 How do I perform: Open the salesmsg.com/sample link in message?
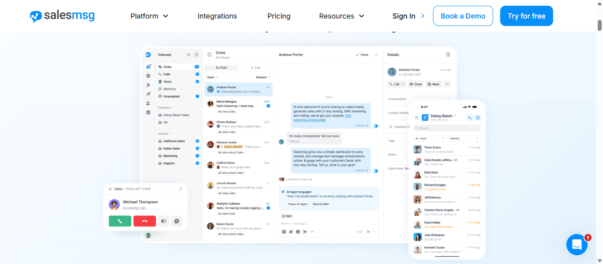(309, 120)
